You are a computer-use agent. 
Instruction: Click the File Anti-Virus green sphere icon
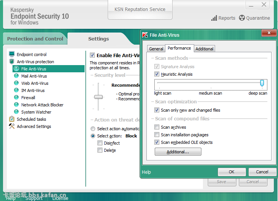[x=16, y=69]
